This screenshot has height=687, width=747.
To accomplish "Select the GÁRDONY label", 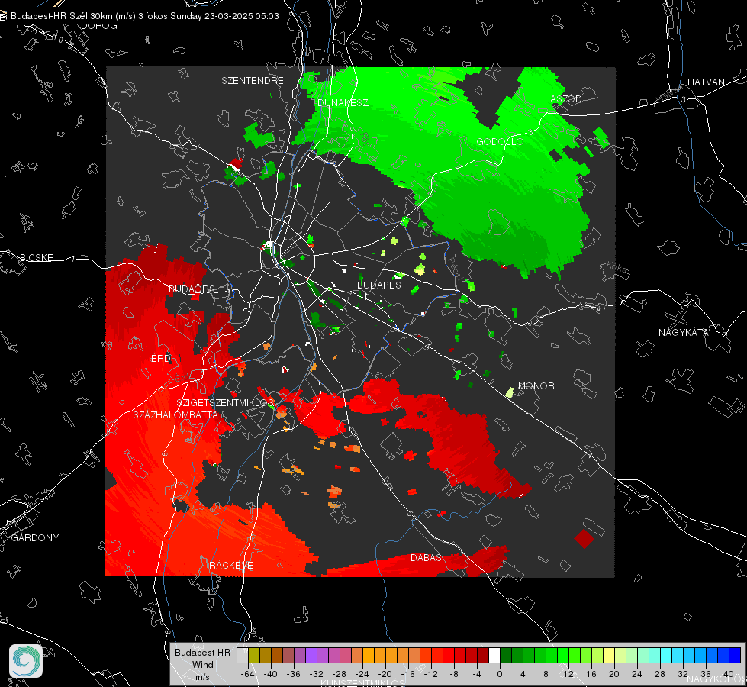I will (x=35, y=538).
